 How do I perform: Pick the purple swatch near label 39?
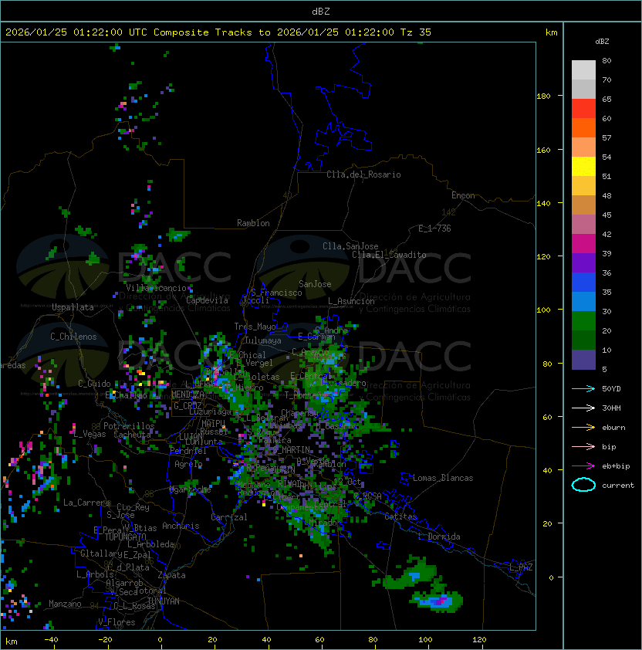tap(583, 262)
